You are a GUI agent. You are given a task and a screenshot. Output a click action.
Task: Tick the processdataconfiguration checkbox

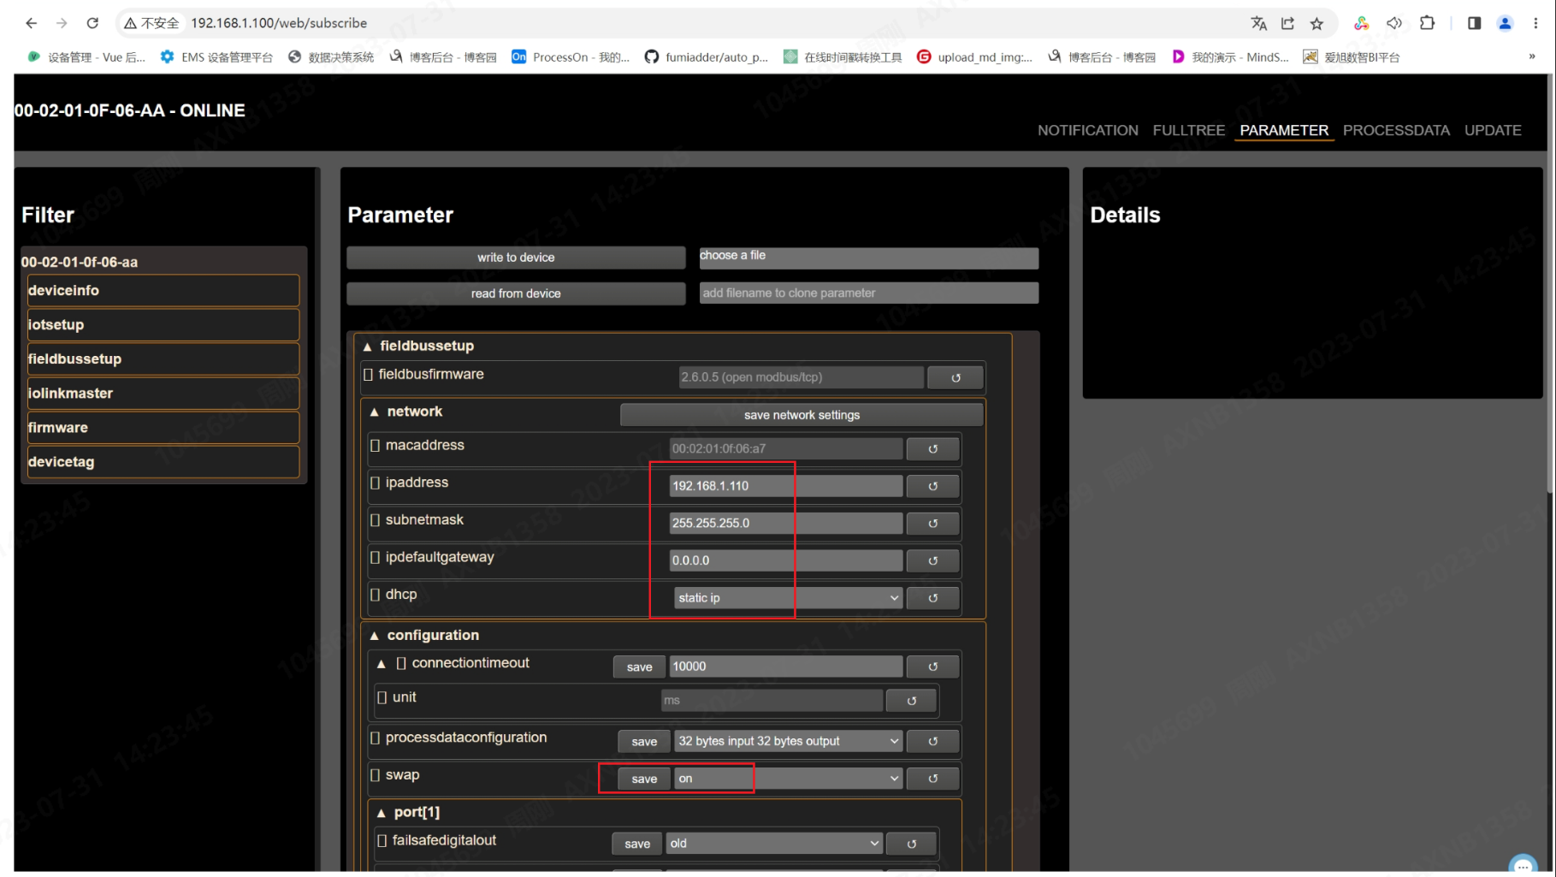(x=376, y=738)
